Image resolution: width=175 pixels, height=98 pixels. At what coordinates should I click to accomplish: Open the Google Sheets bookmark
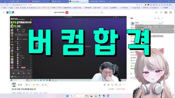click(x=136, y=8)
